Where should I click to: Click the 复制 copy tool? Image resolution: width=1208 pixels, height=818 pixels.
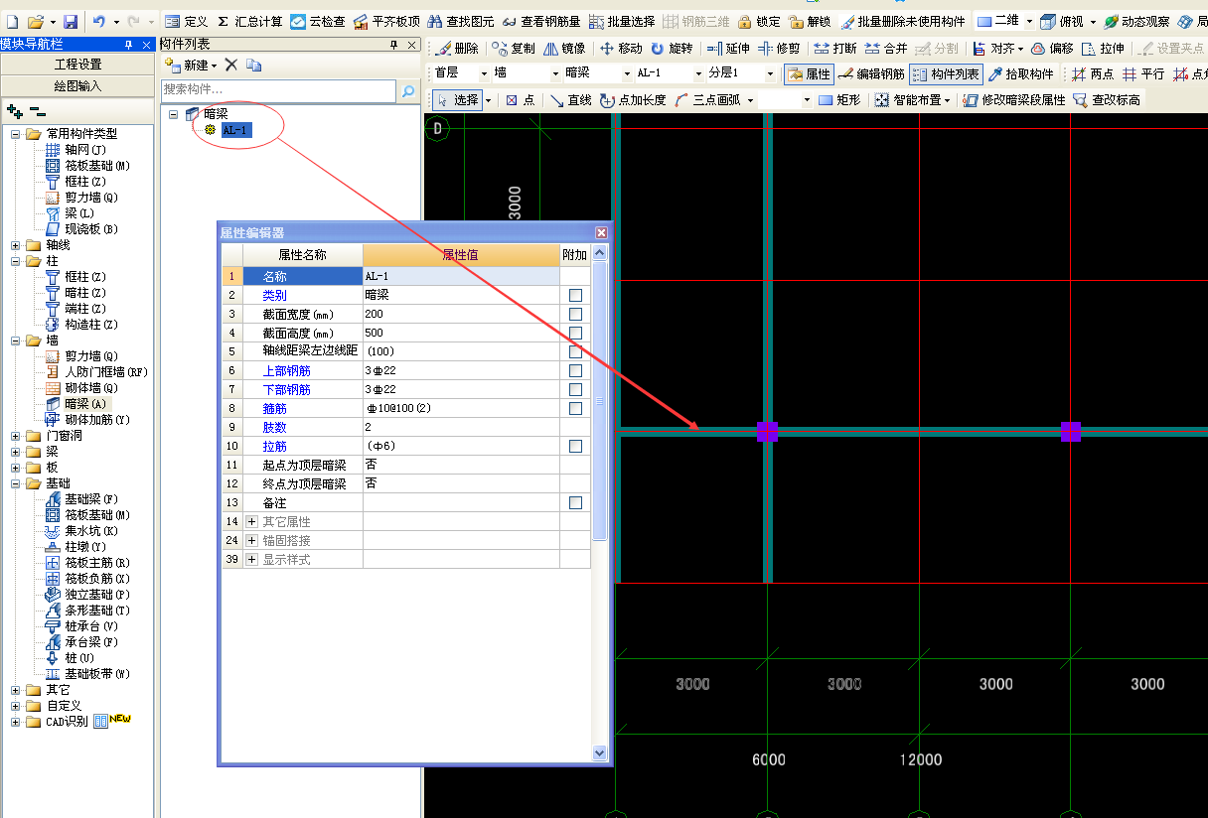[513, 48]
